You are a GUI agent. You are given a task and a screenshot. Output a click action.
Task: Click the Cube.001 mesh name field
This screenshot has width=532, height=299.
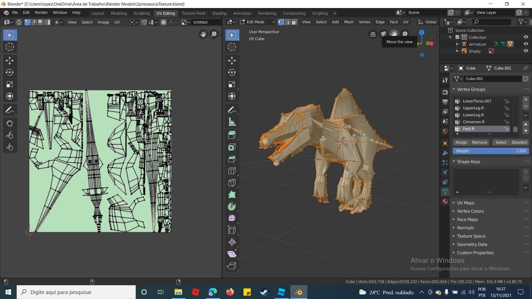pyautogui.click(x=493, y=79)
